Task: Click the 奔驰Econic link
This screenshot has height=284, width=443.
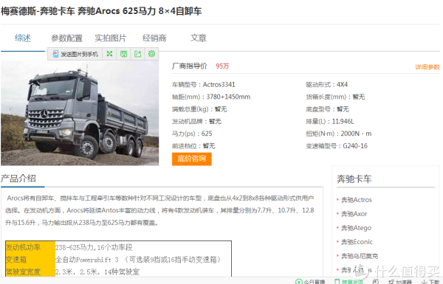Action: [357, 242]
